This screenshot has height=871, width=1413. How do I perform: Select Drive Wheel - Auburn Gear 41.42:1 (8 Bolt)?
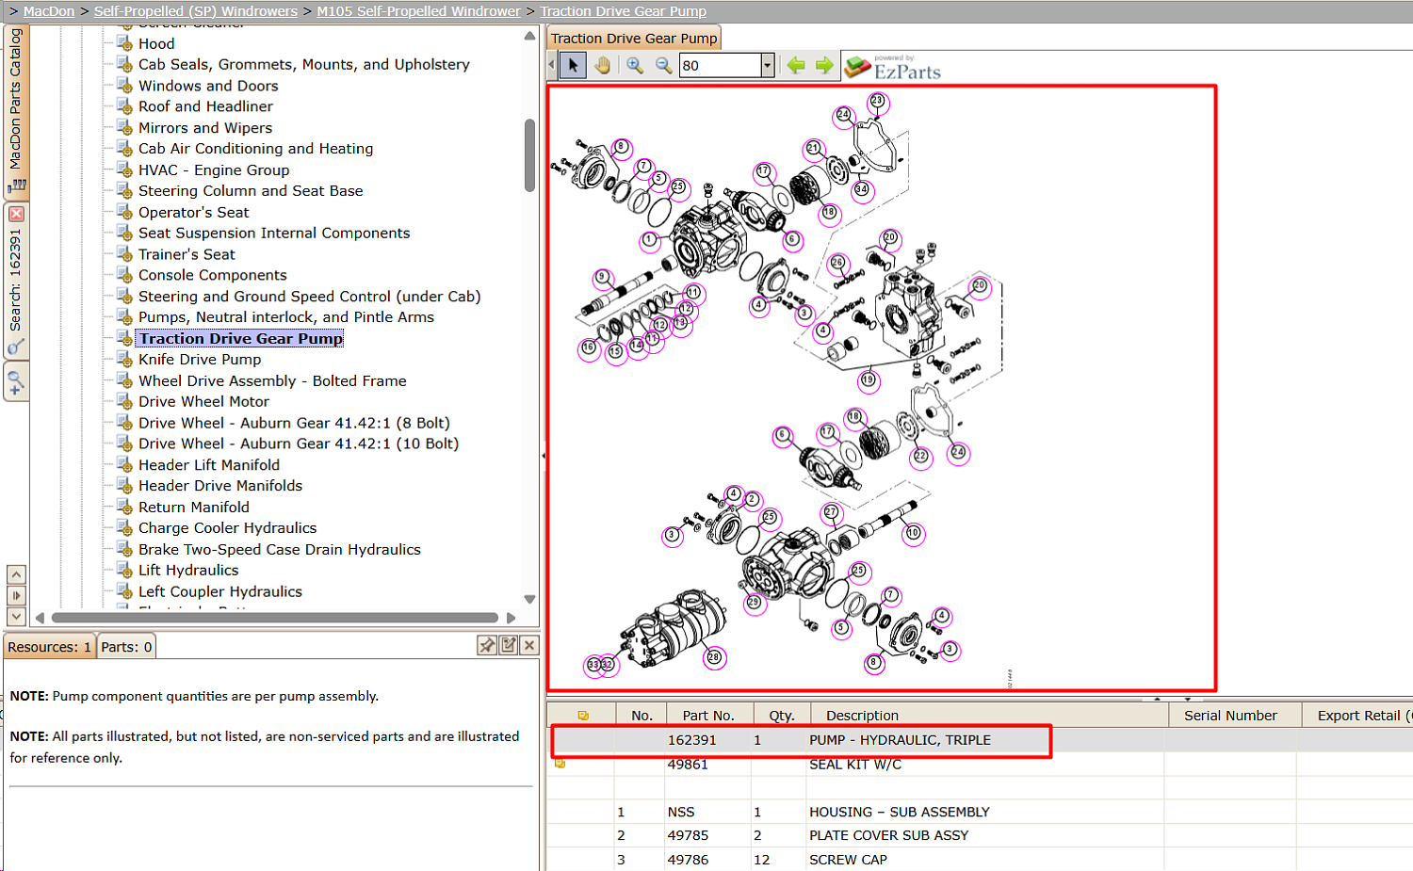point(294,424)
